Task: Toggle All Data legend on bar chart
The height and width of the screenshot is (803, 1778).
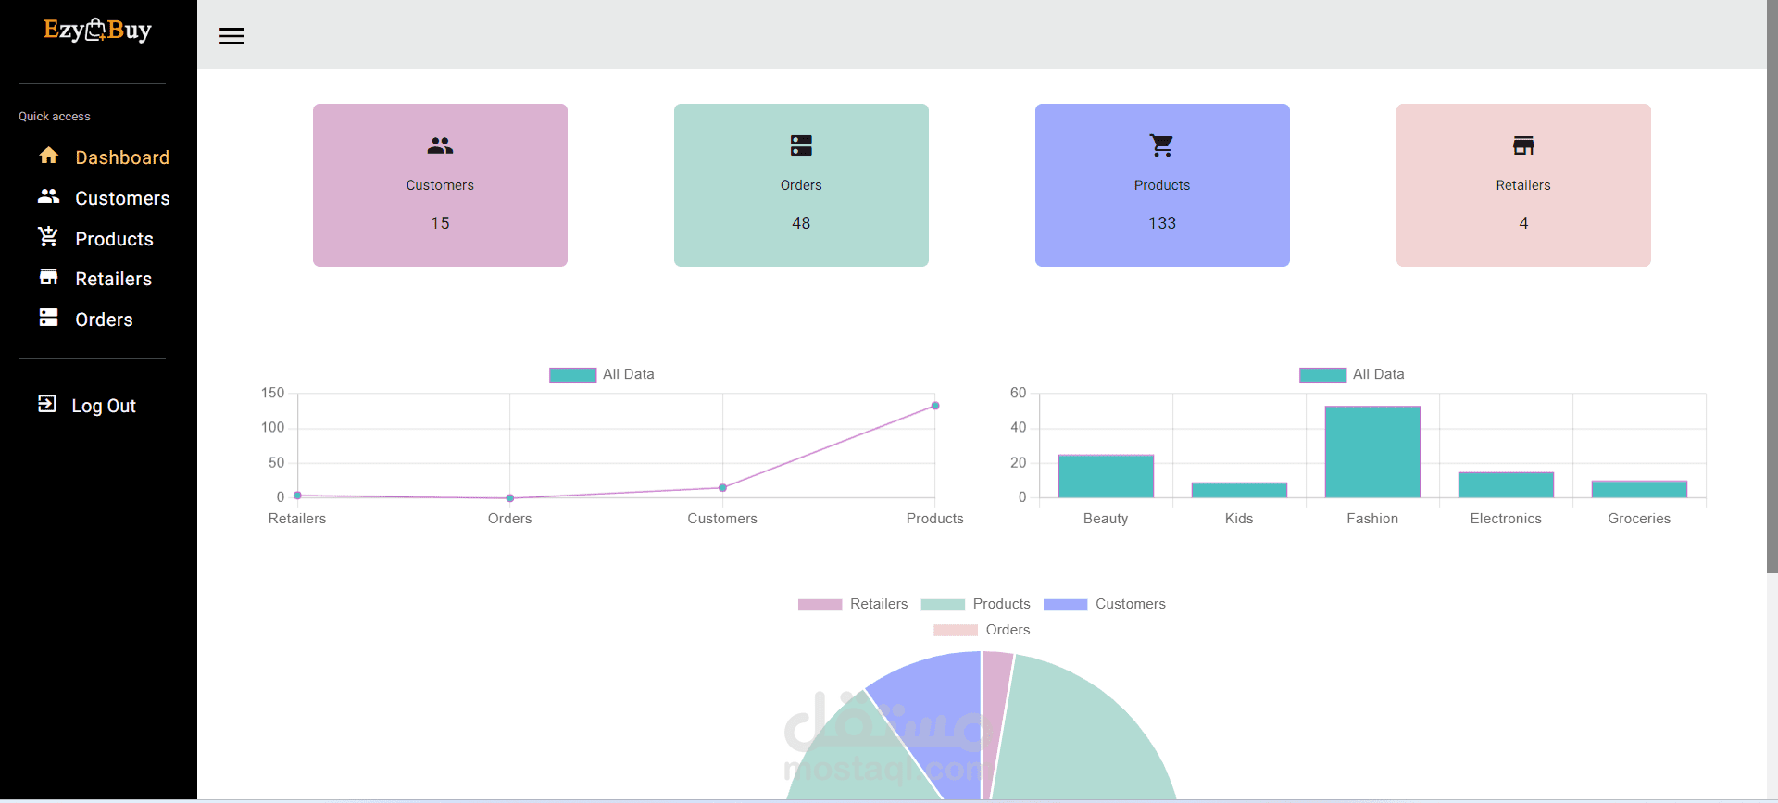Action: click(1352, 374)
